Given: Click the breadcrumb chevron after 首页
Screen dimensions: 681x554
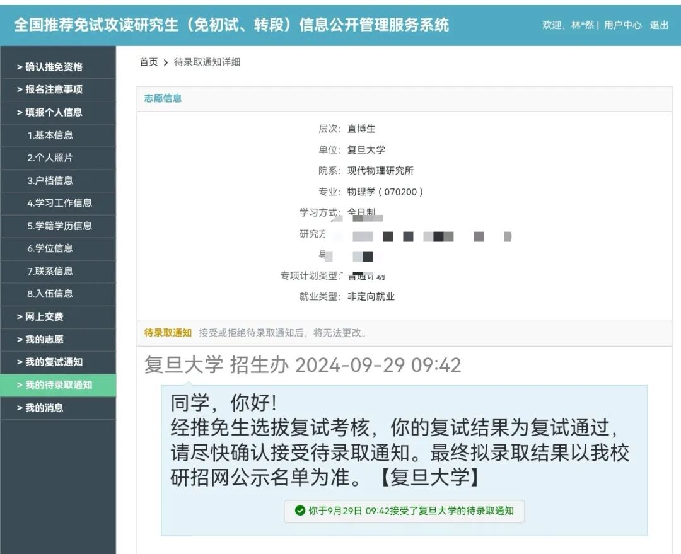Looking at the screenshot, I should click(165, 62).
